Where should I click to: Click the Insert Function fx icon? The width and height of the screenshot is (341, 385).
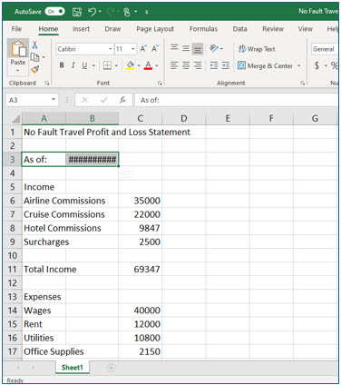tap(122, 100)
